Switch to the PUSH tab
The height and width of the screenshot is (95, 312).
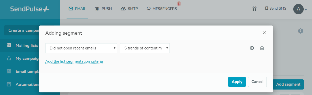coord(103,9)
